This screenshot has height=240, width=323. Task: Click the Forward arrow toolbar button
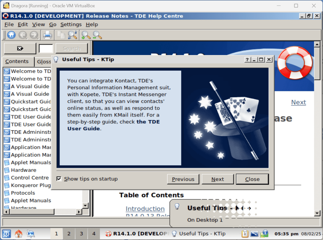(34, 35)
